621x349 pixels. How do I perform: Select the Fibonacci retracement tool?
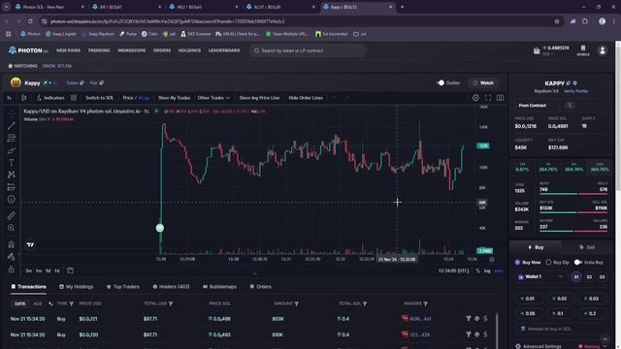(x=11, y=138)
